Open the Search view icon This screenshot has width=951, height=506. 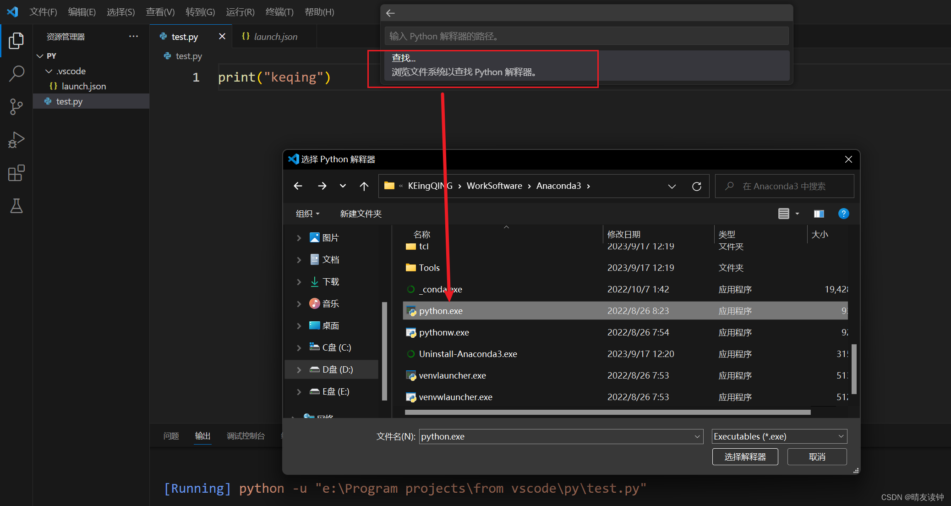coord(16,73)
